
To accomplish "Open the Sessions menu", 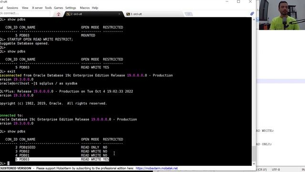I will (12, 8).
